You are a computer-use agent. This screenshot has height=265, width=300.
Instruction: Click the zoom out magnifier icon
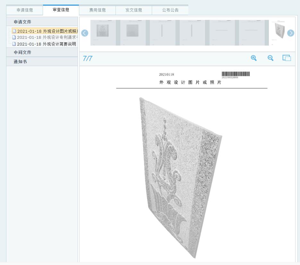270,58
